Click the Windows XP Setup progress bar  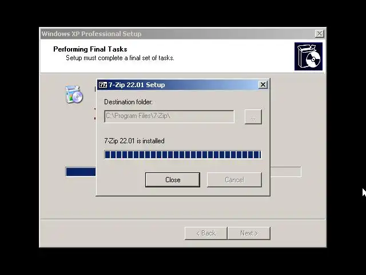(183, 172)
